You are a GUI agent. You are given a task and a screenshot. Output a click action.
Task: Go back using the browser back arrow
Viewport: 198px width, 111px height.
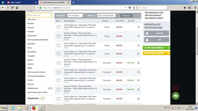3,8
